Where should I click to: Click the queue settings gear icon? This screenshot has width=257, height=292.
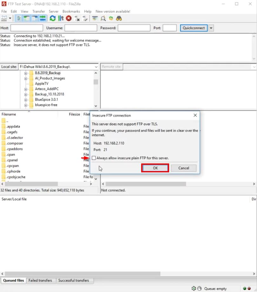point(194,288)
